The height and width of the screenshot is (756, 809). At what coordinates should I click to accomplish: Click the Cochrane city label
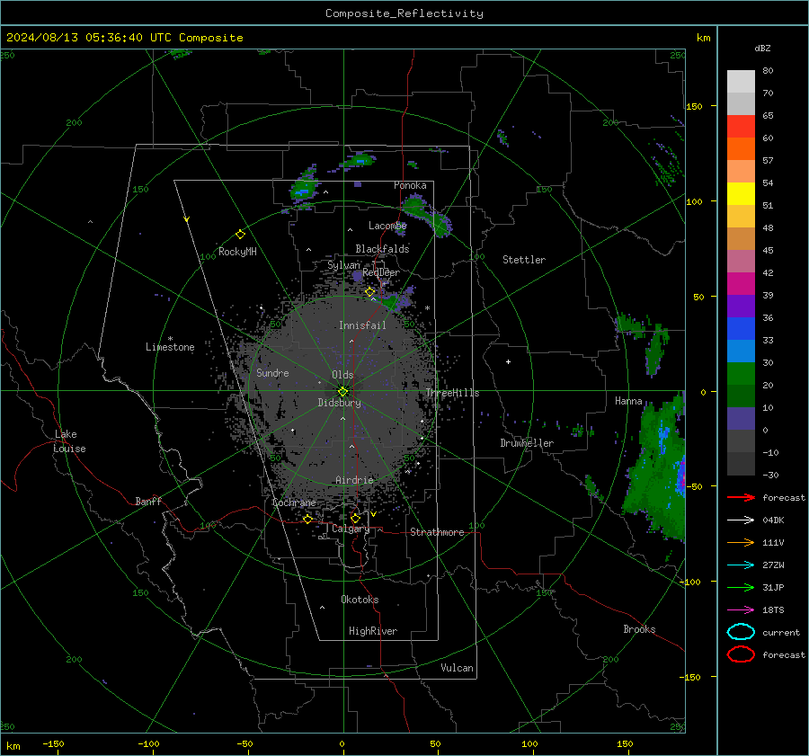click(294, 503)
